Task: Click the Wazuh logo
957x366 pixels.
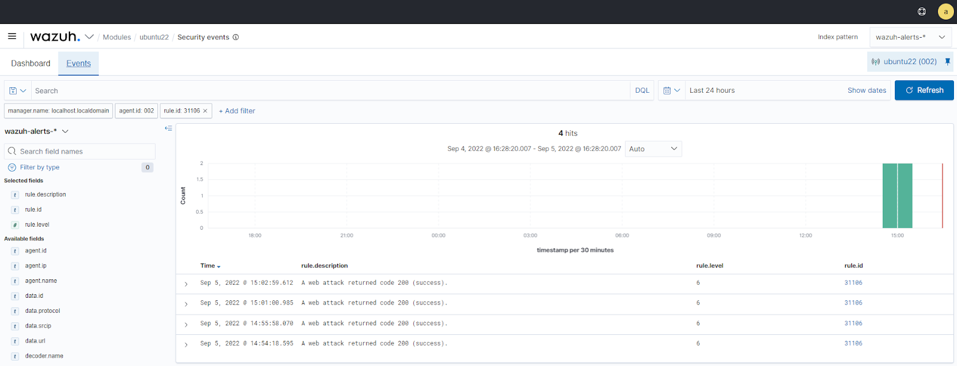Action: pyautogui.click(x=55, y=36)
